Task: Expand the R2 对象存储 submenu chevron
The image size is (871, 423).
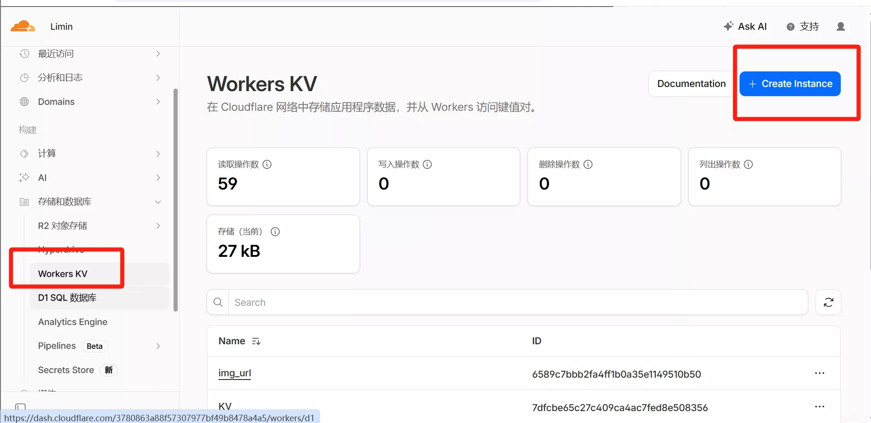Action: (x=158, y=226)
